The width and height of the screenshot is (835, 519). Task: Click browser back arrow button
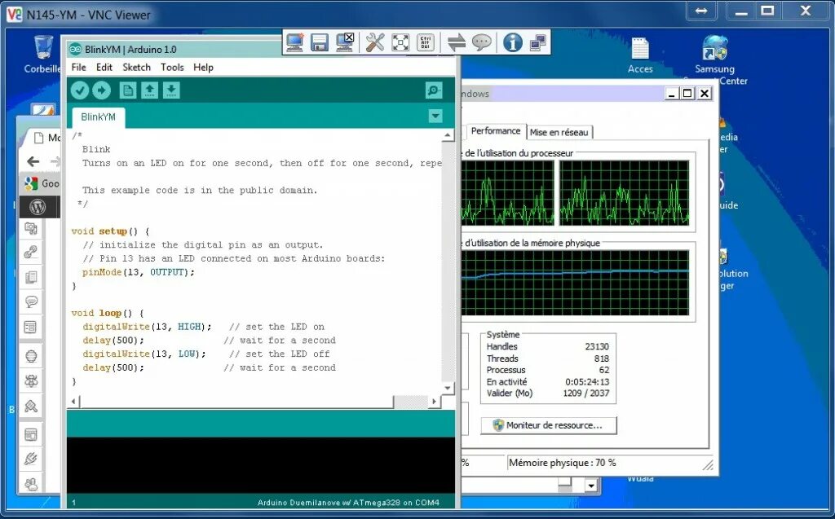33,161
